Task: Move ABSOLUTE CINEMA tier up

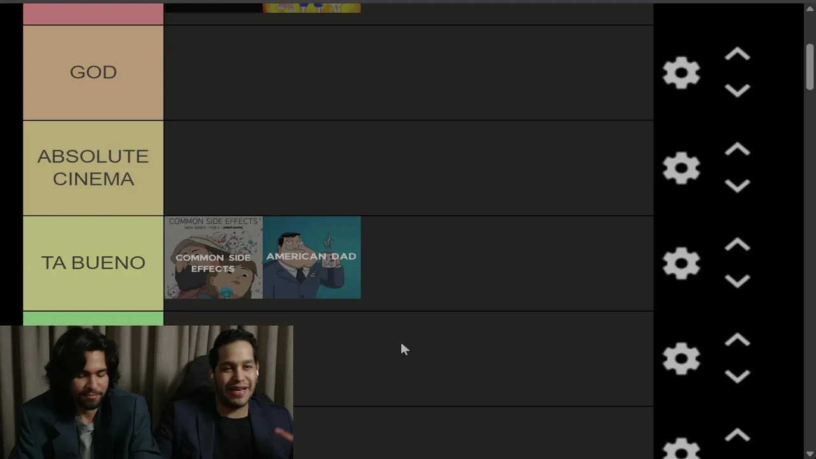Action: click(x=738, y=150)
